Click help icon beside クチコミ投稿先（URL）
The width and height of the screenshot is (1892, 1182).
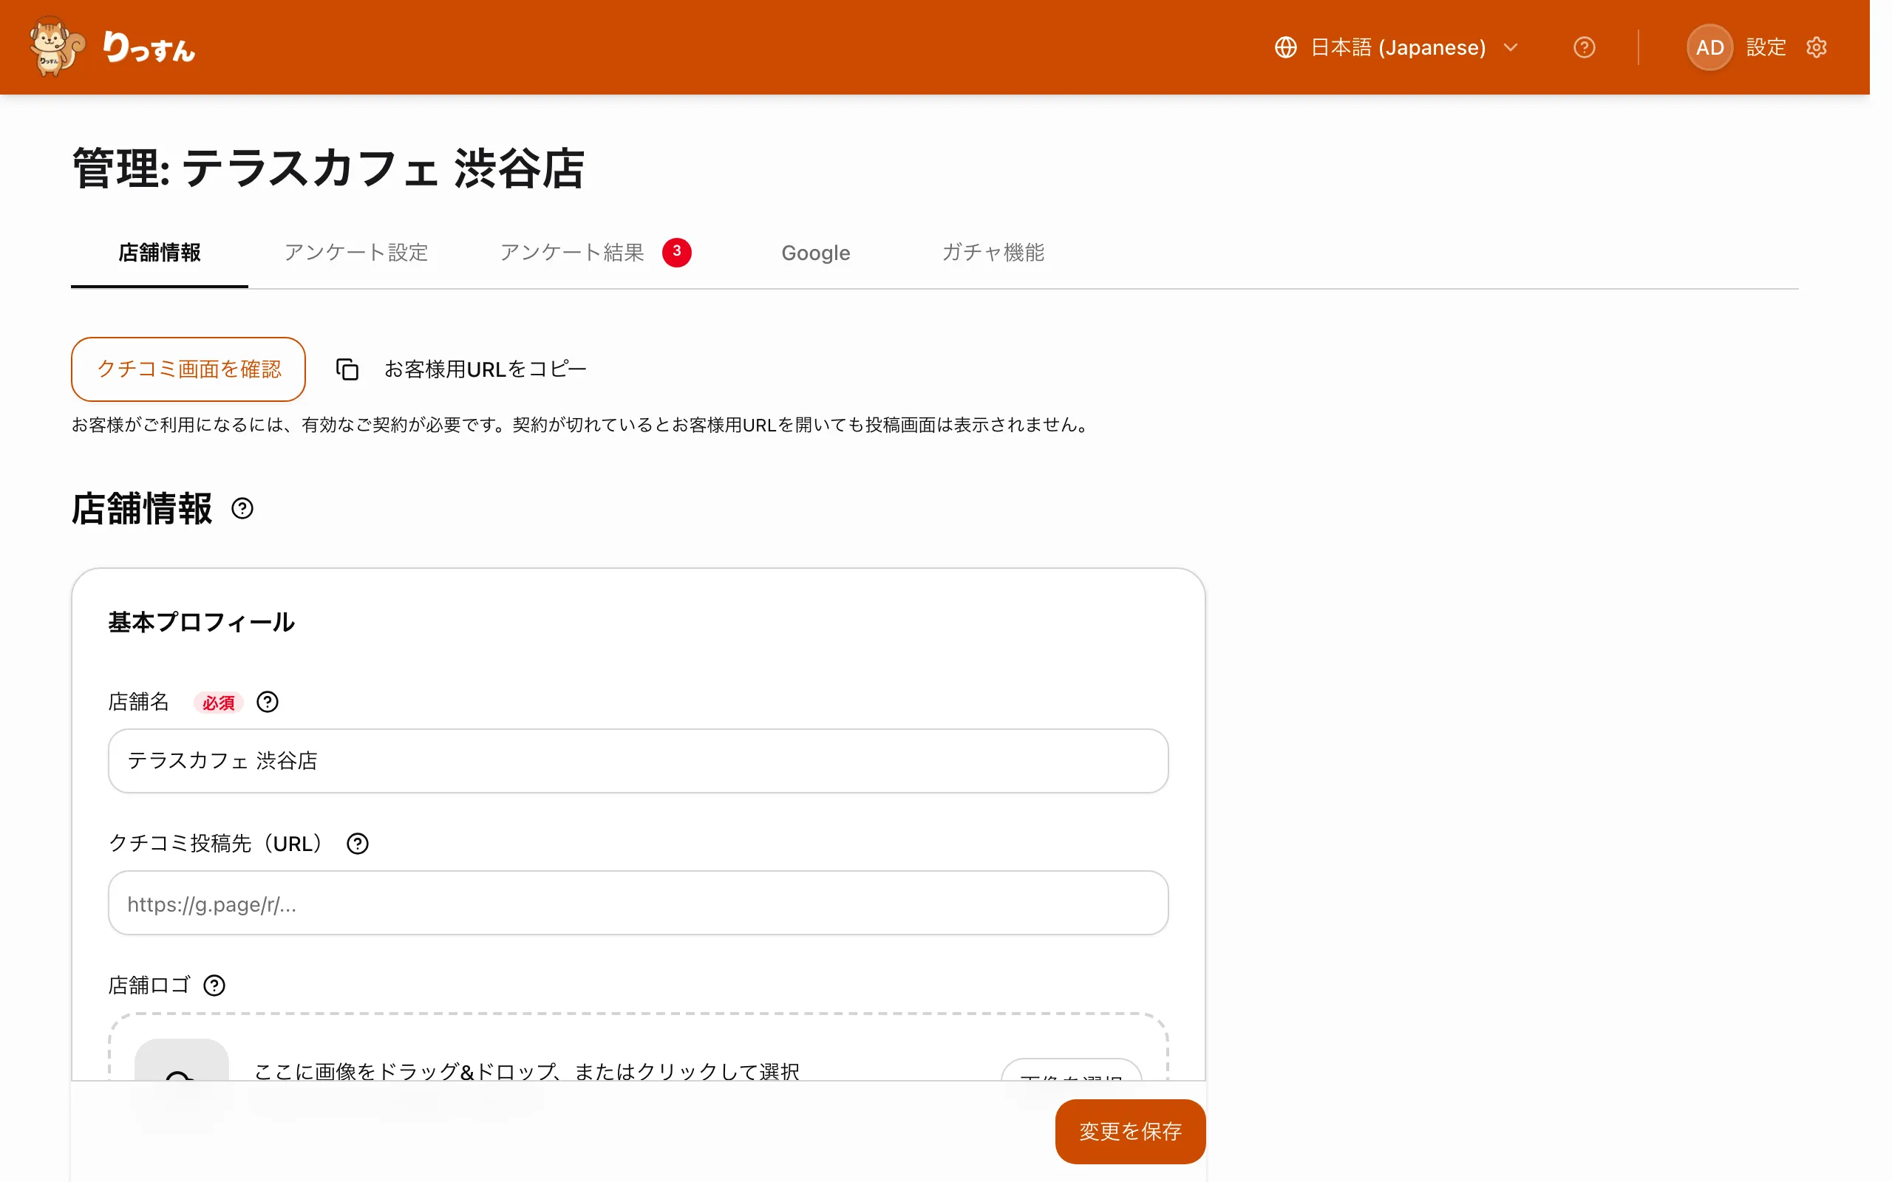357,844
